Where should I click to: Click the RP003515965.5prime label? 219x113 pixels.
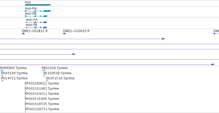pyautogui.click(x=42, y=99)
